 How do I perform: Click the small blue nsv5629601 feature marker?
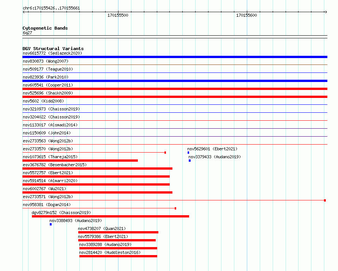tap(188, 153)
